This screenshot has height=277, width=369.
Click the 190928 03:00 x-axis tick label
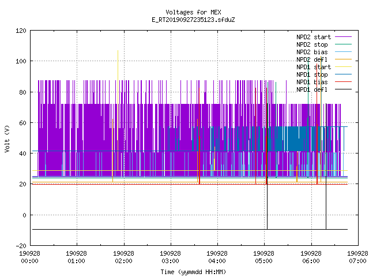171,257
